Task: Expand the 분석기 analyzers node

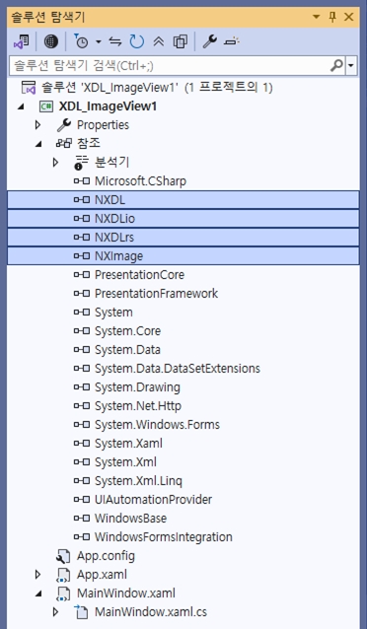Action: pyautogui.click(x=55, y=163)
